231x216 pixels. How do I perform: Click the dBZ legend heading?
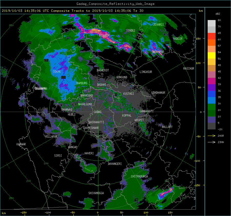(x=218, y=14)
